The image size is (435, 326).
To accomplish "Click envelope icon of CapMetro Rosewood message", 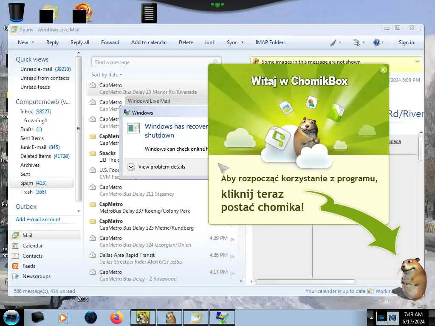I will coord(93,272).
